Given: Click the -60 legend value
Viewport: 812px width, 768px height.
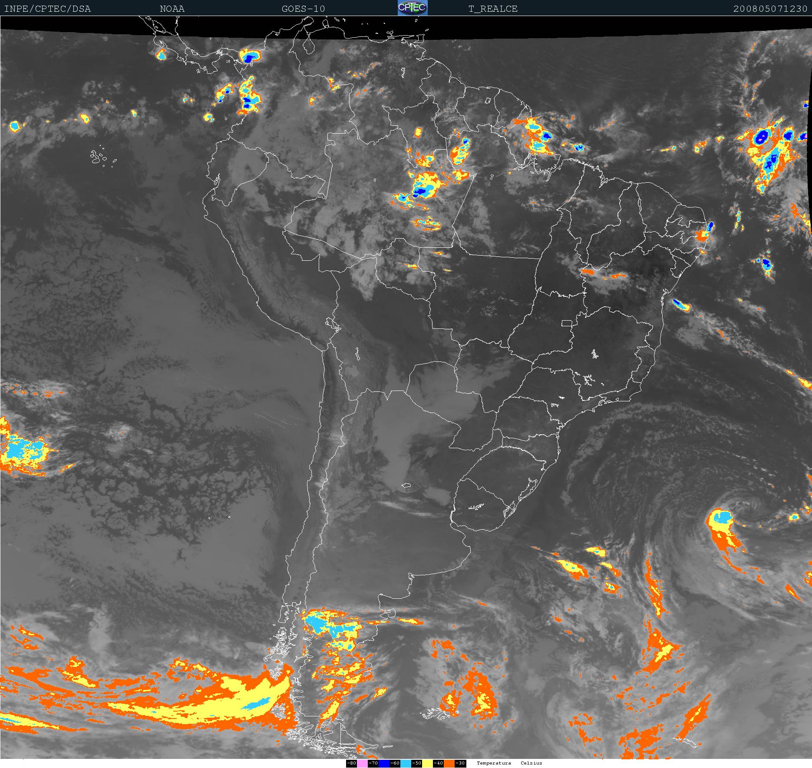Looking at the screenshot, I should pyautogui.click(x=395, y=763).
